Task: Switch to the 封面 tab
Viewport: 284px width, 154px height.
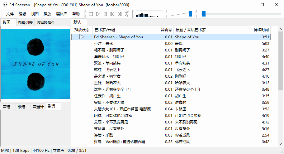Action: 8,22
